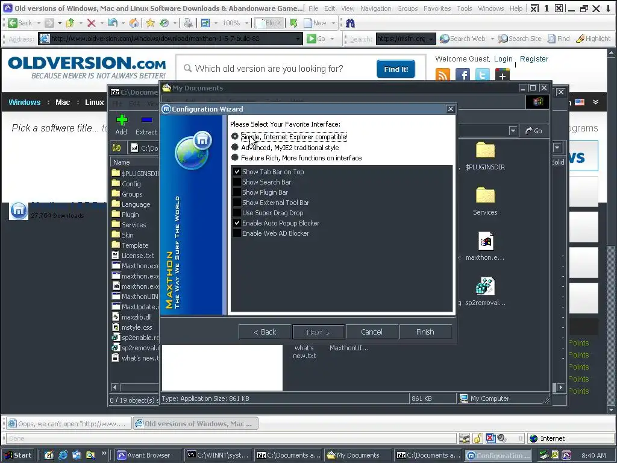Click the Go button in My Documents

tap(534, 131)
